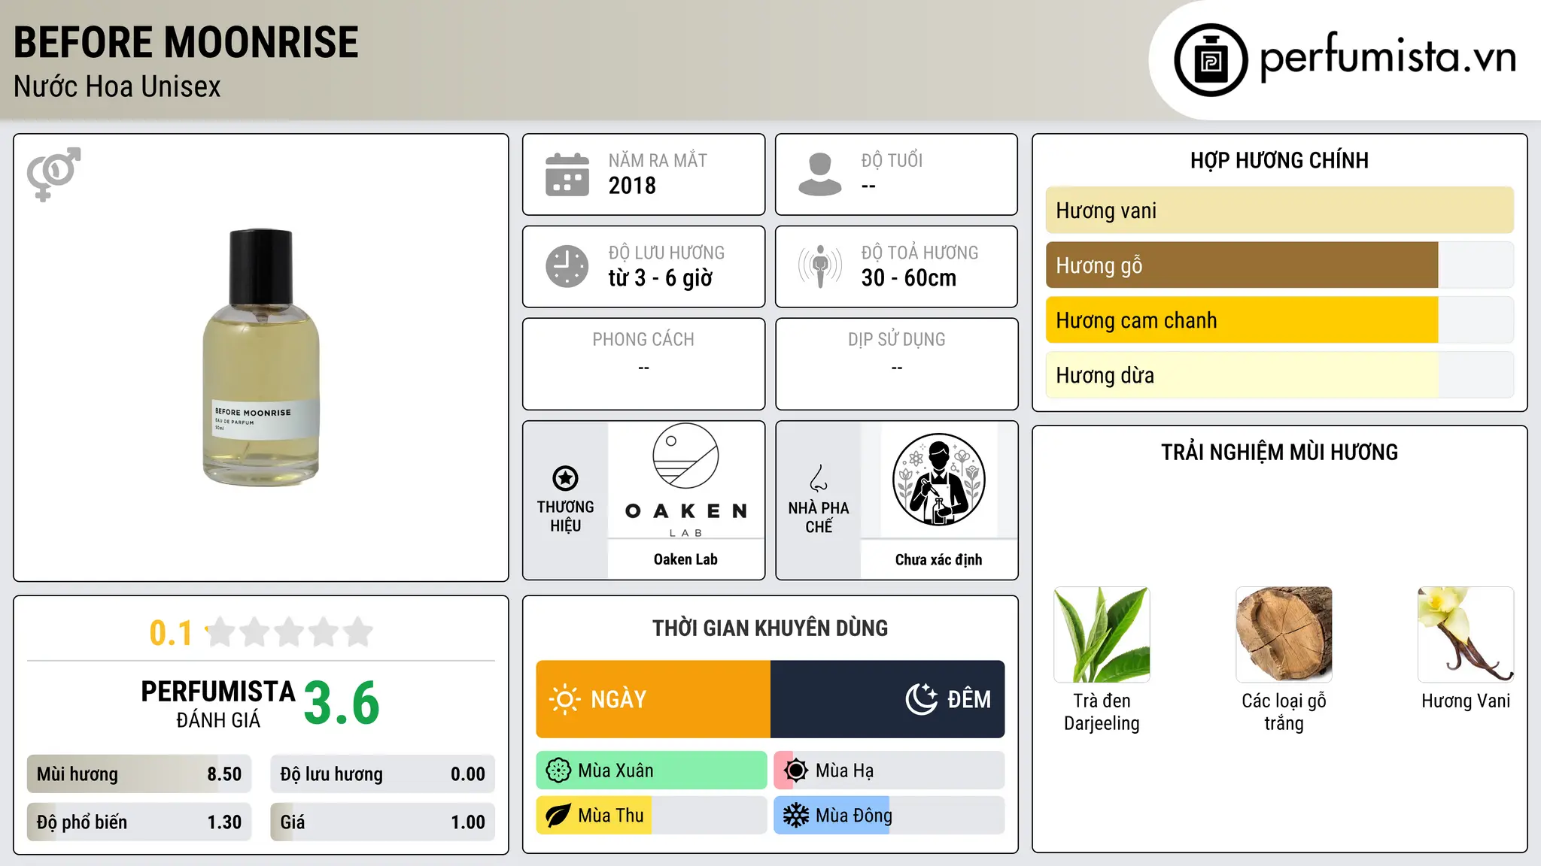Viewport: 1541px width, 866px height.
Task: Select the Đêm nighttime segment
Action: coord(888,699)
